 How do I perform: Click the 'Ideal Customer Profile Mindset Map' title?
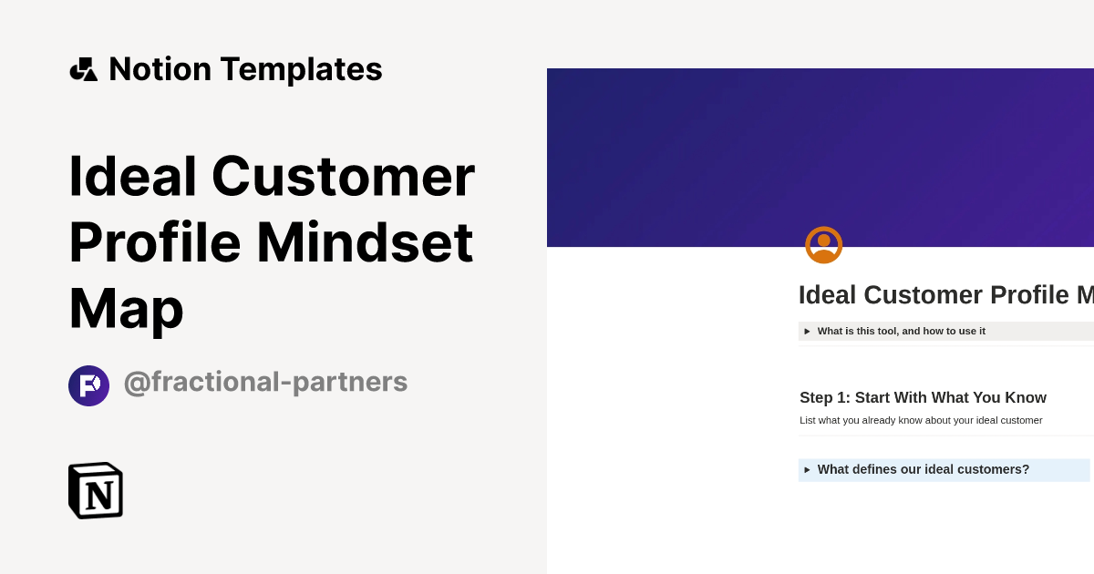(272, 241)
